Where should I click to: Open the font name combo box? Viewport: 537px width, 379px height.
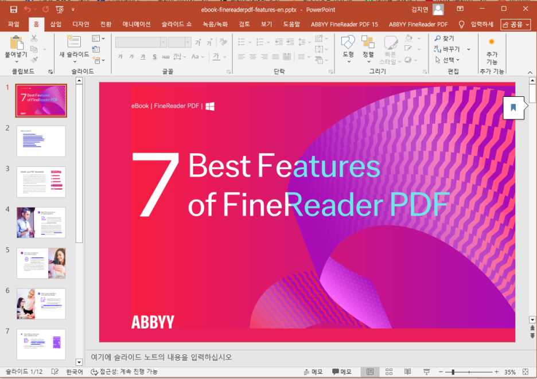(141, 42)
